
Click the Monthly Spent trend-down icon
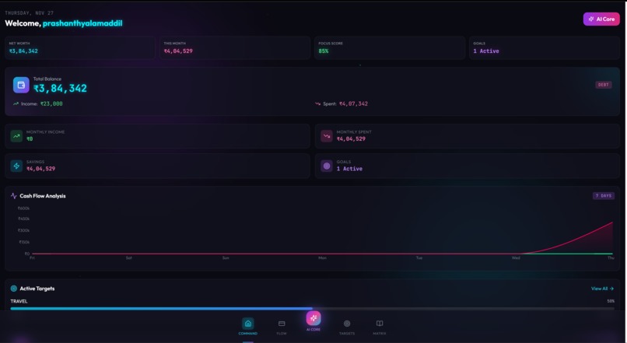(x=327, y=136)
